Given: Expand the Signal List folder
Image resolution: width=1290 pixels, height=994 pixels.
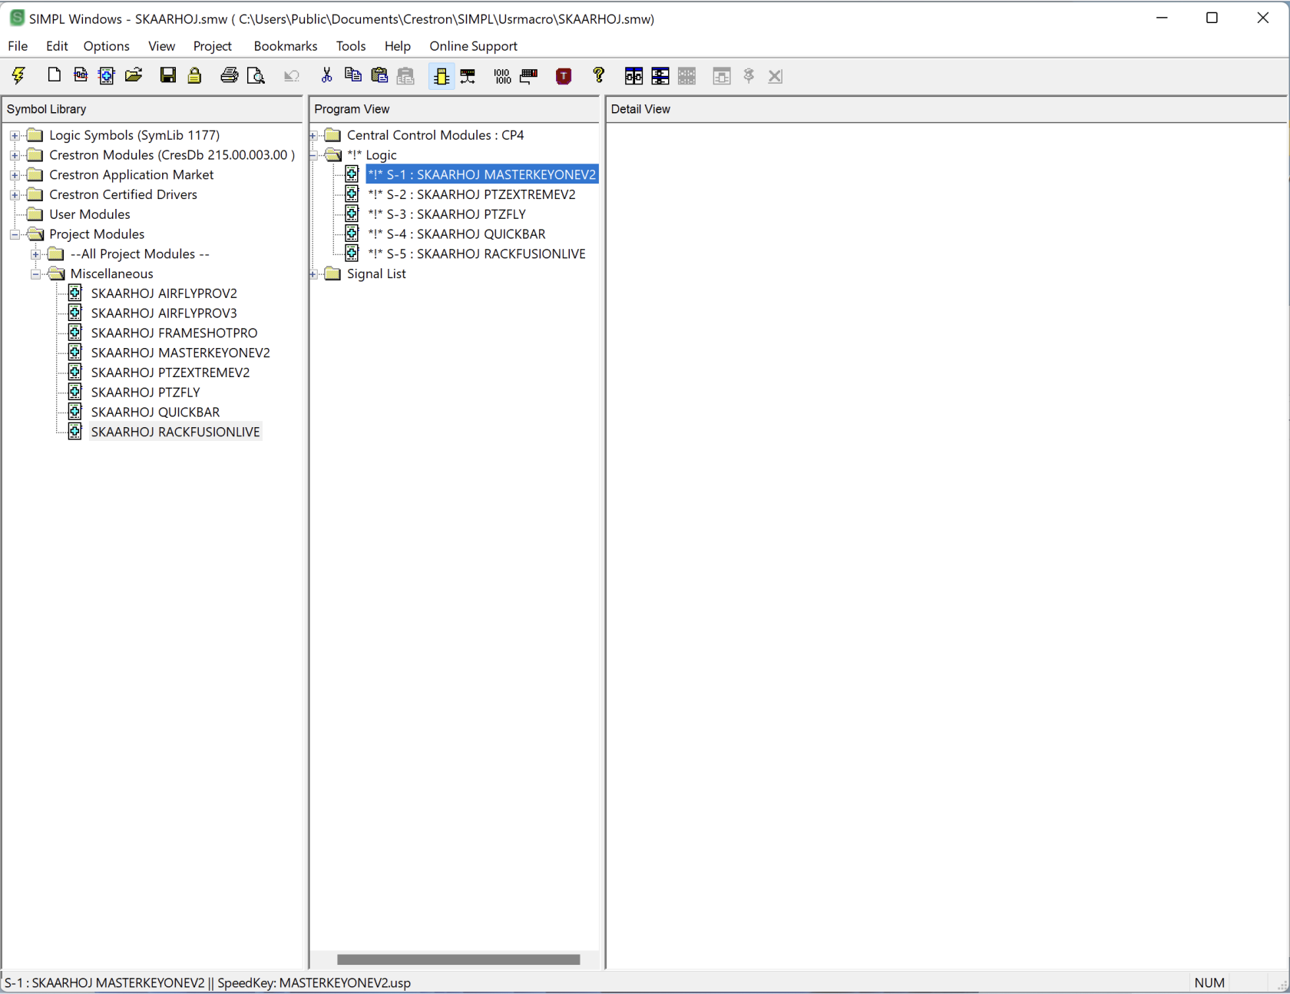Looking at the screenshot, I should (313, 274).
